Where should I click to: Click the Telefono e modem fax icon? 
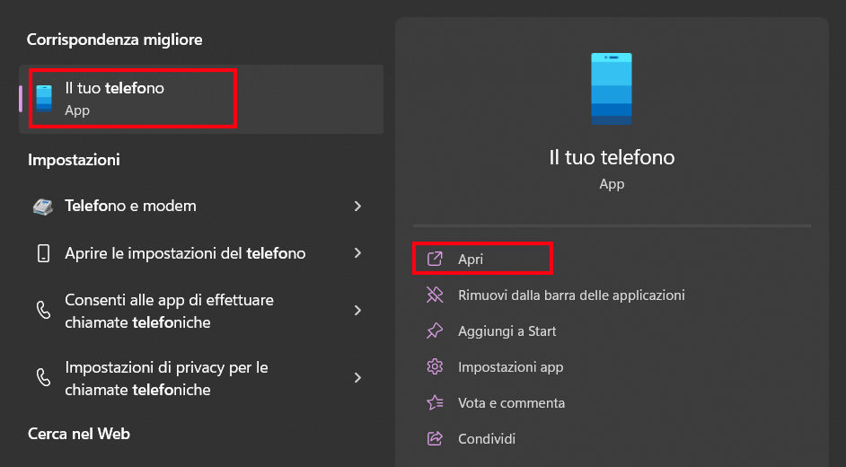click(43, 206)
